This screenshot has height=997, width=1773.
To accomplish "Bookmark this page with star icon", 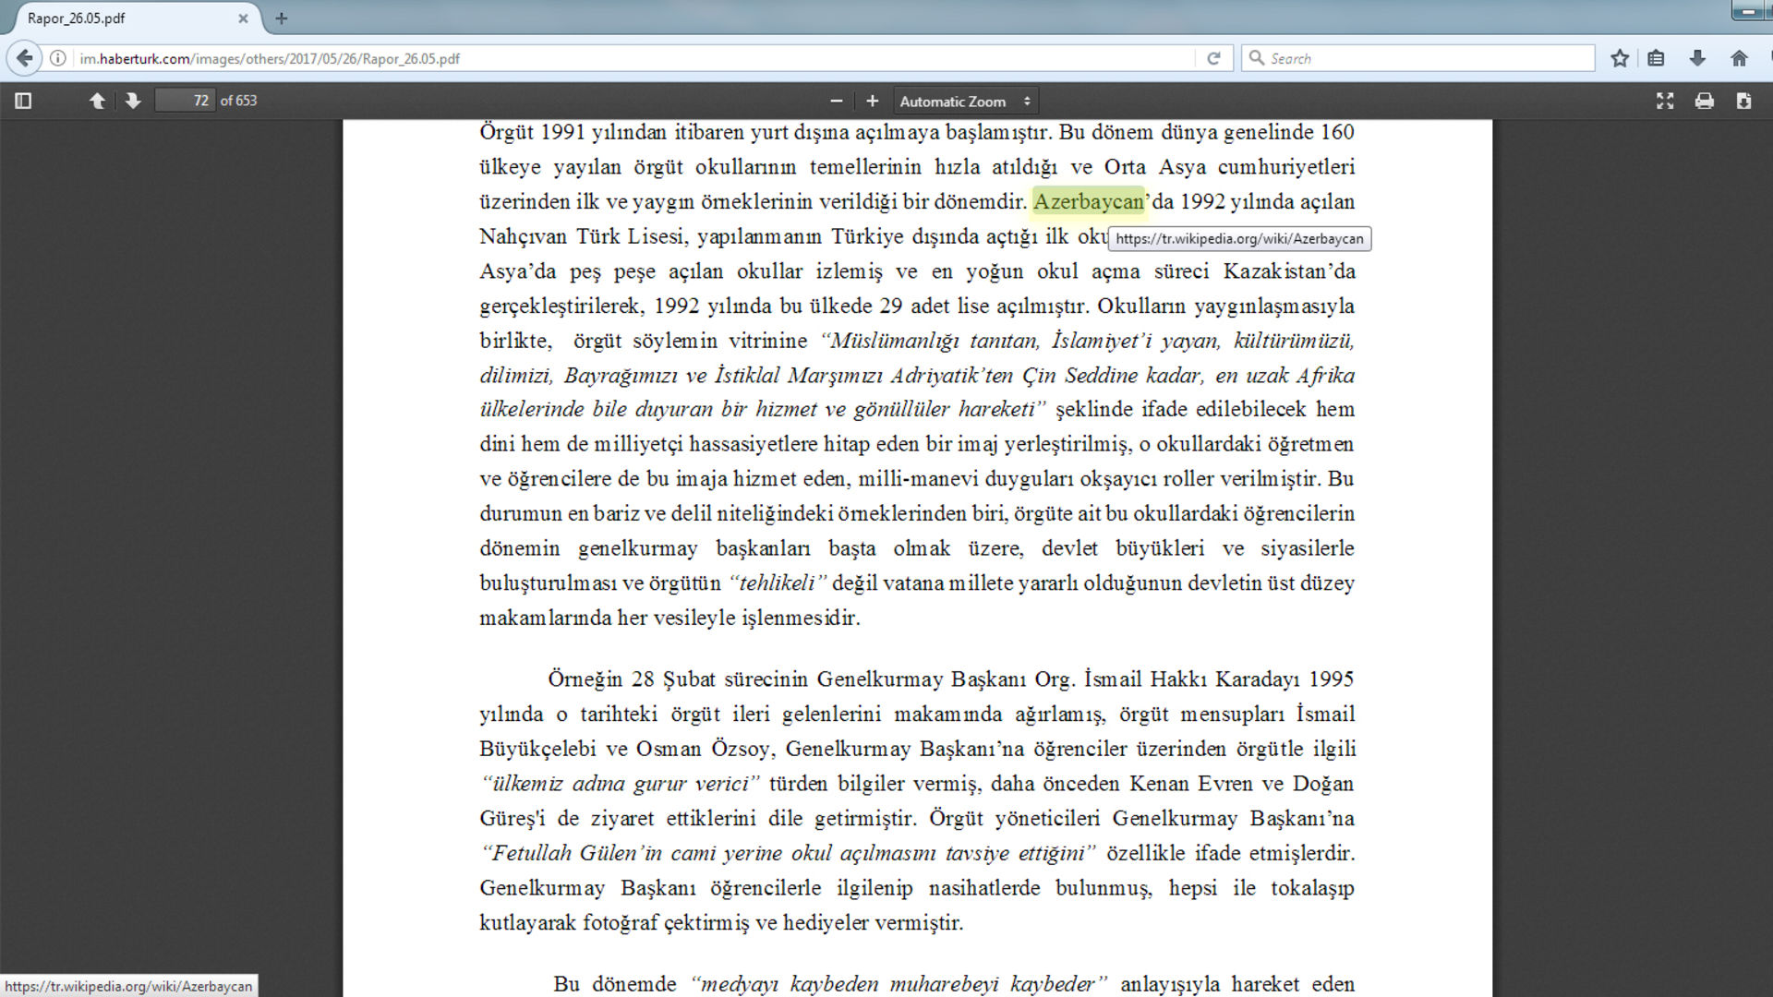I will coord(1619,58).
